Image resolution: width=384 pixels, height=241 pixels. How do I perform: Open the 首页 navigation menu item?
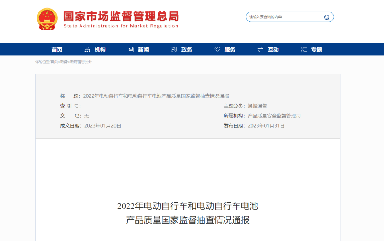57,49
